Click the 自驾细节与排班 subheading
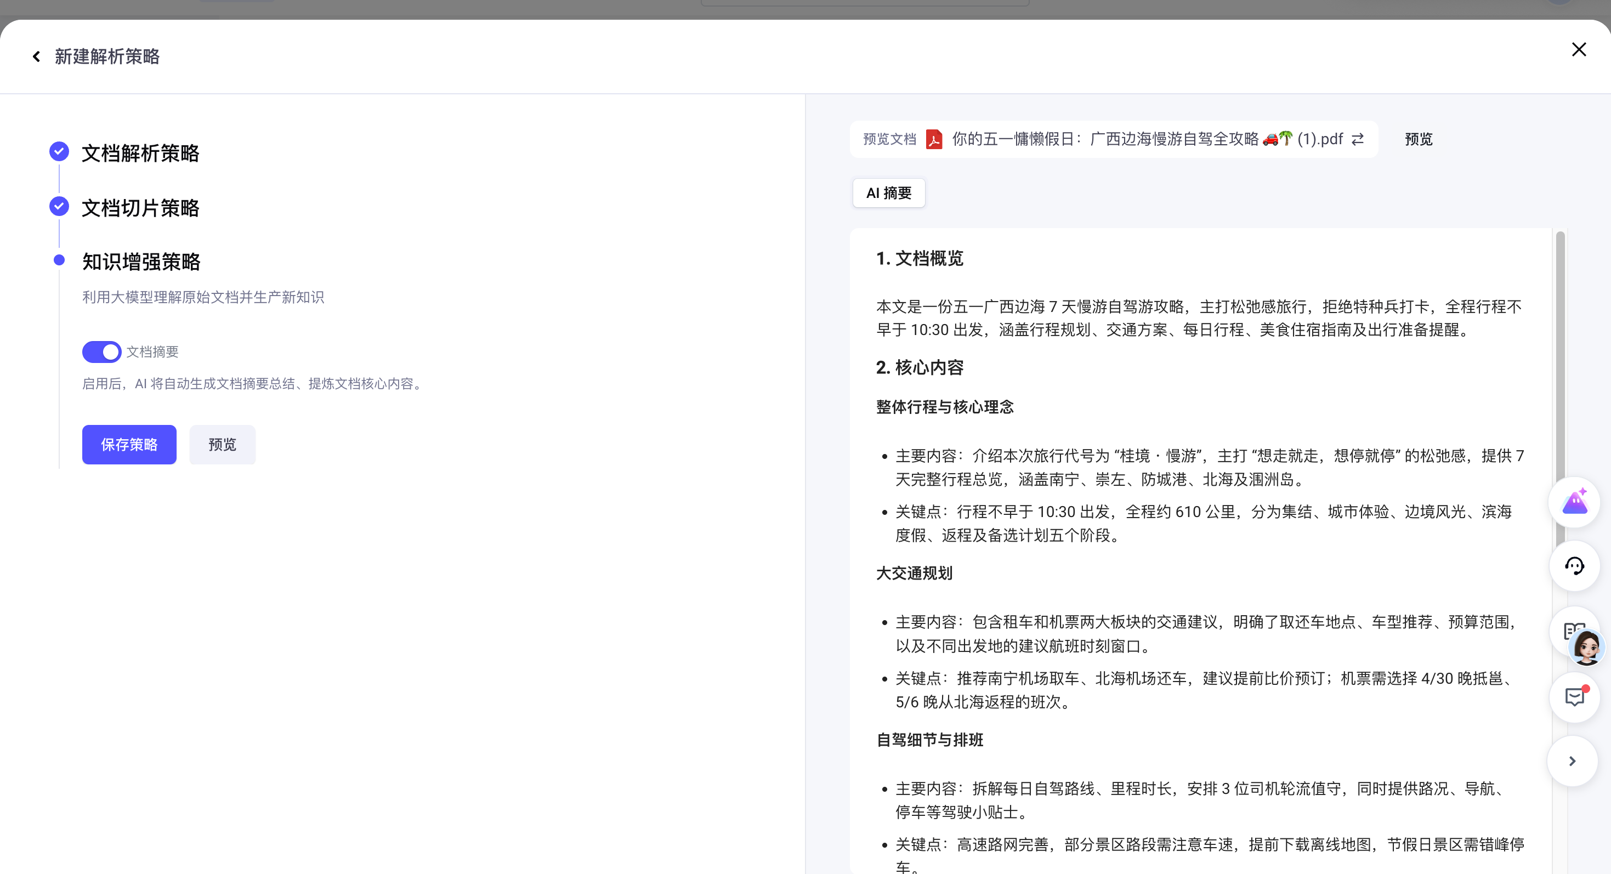 [929, 740]
